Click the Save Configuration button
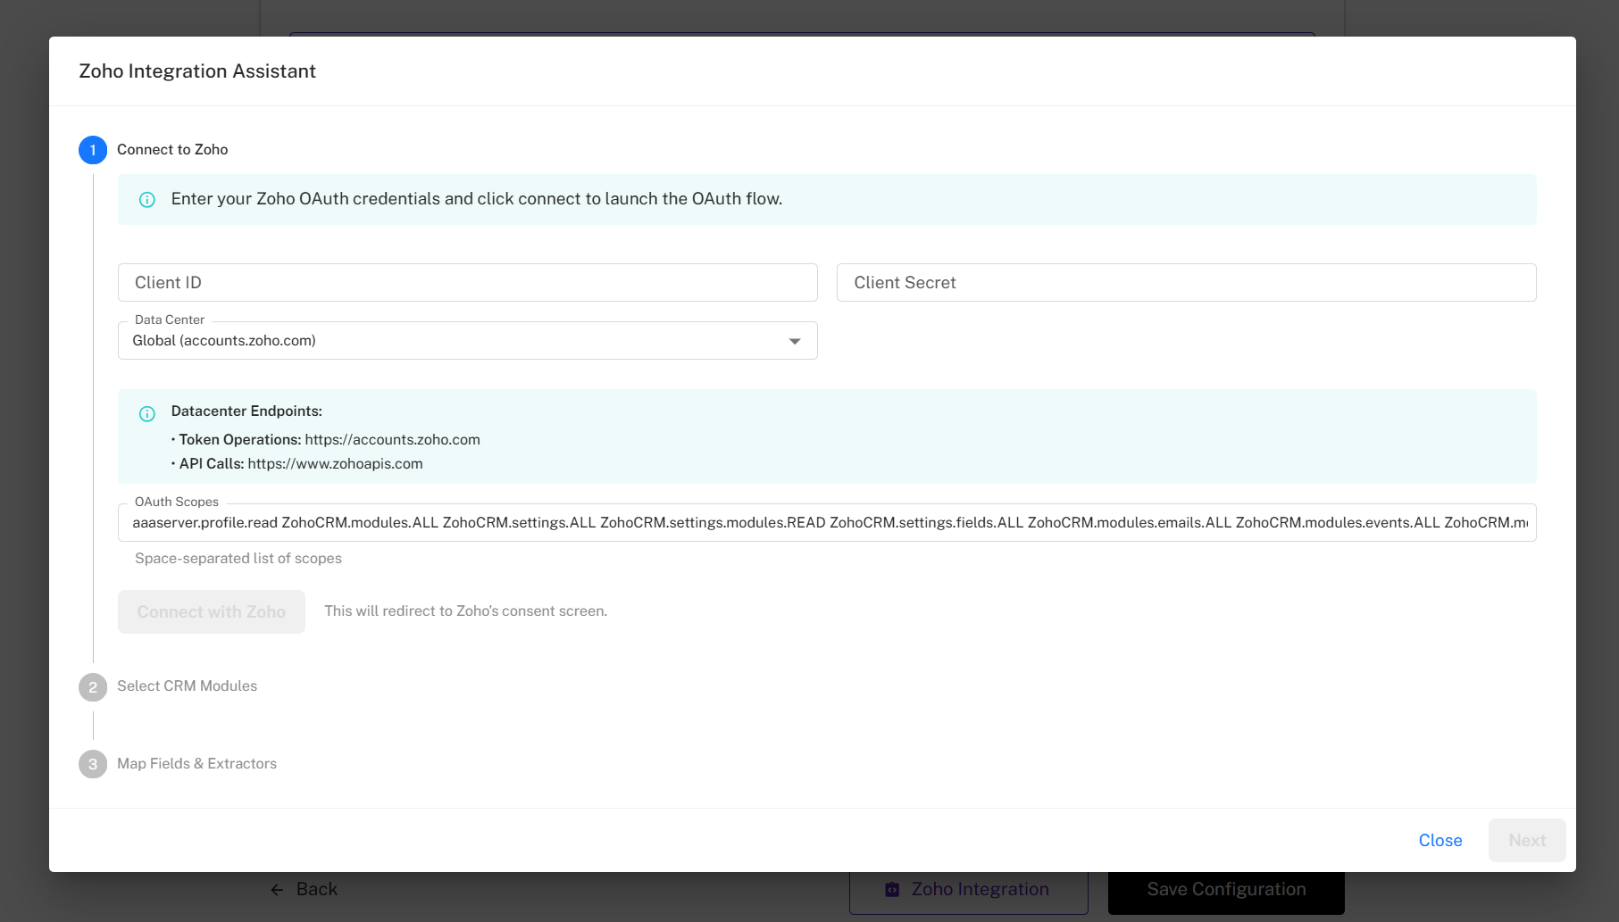The width and height of the screenshot is (1619, 922). pos(1225,890)
